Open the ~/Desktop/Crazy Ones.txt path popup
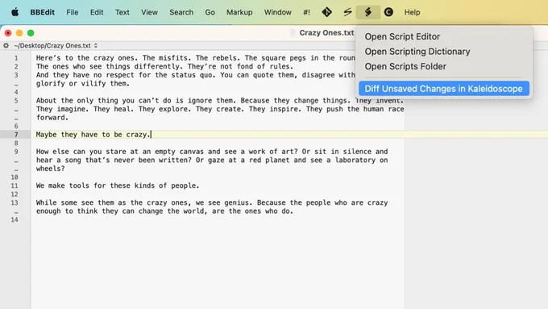This screenshot has height=309, width=548. click(x=56, y=45)
